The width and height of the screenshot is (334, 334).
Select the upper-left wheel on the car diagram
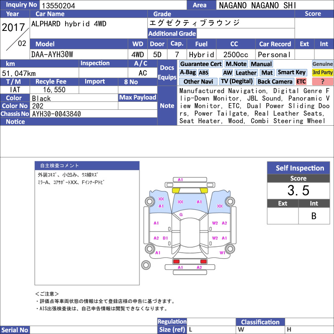[150, 201]
